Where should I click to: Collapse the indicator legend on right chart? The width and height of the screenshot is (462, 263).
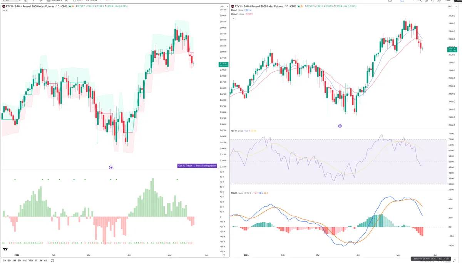click(233, 18)
